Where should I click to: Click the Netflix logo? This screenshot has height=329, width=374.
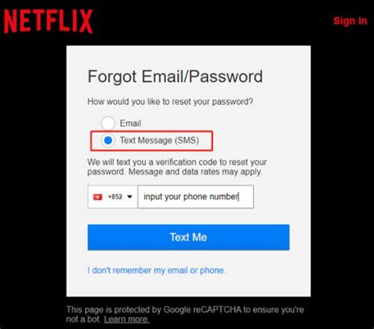[48, 21]
